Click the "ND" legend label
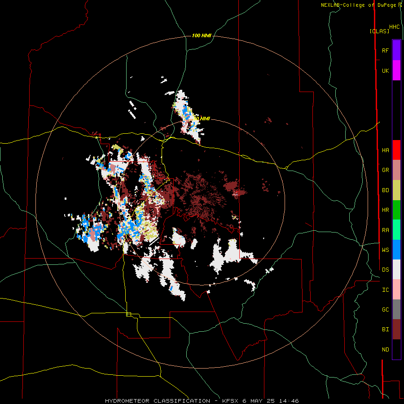The height and width of the screenshot is (404, 404). click(x=385, y=350)
